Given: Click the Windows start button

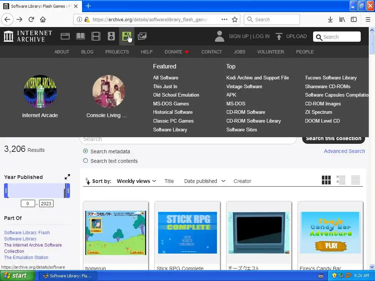Looking at the screenshot, I should tap(18, 276).
